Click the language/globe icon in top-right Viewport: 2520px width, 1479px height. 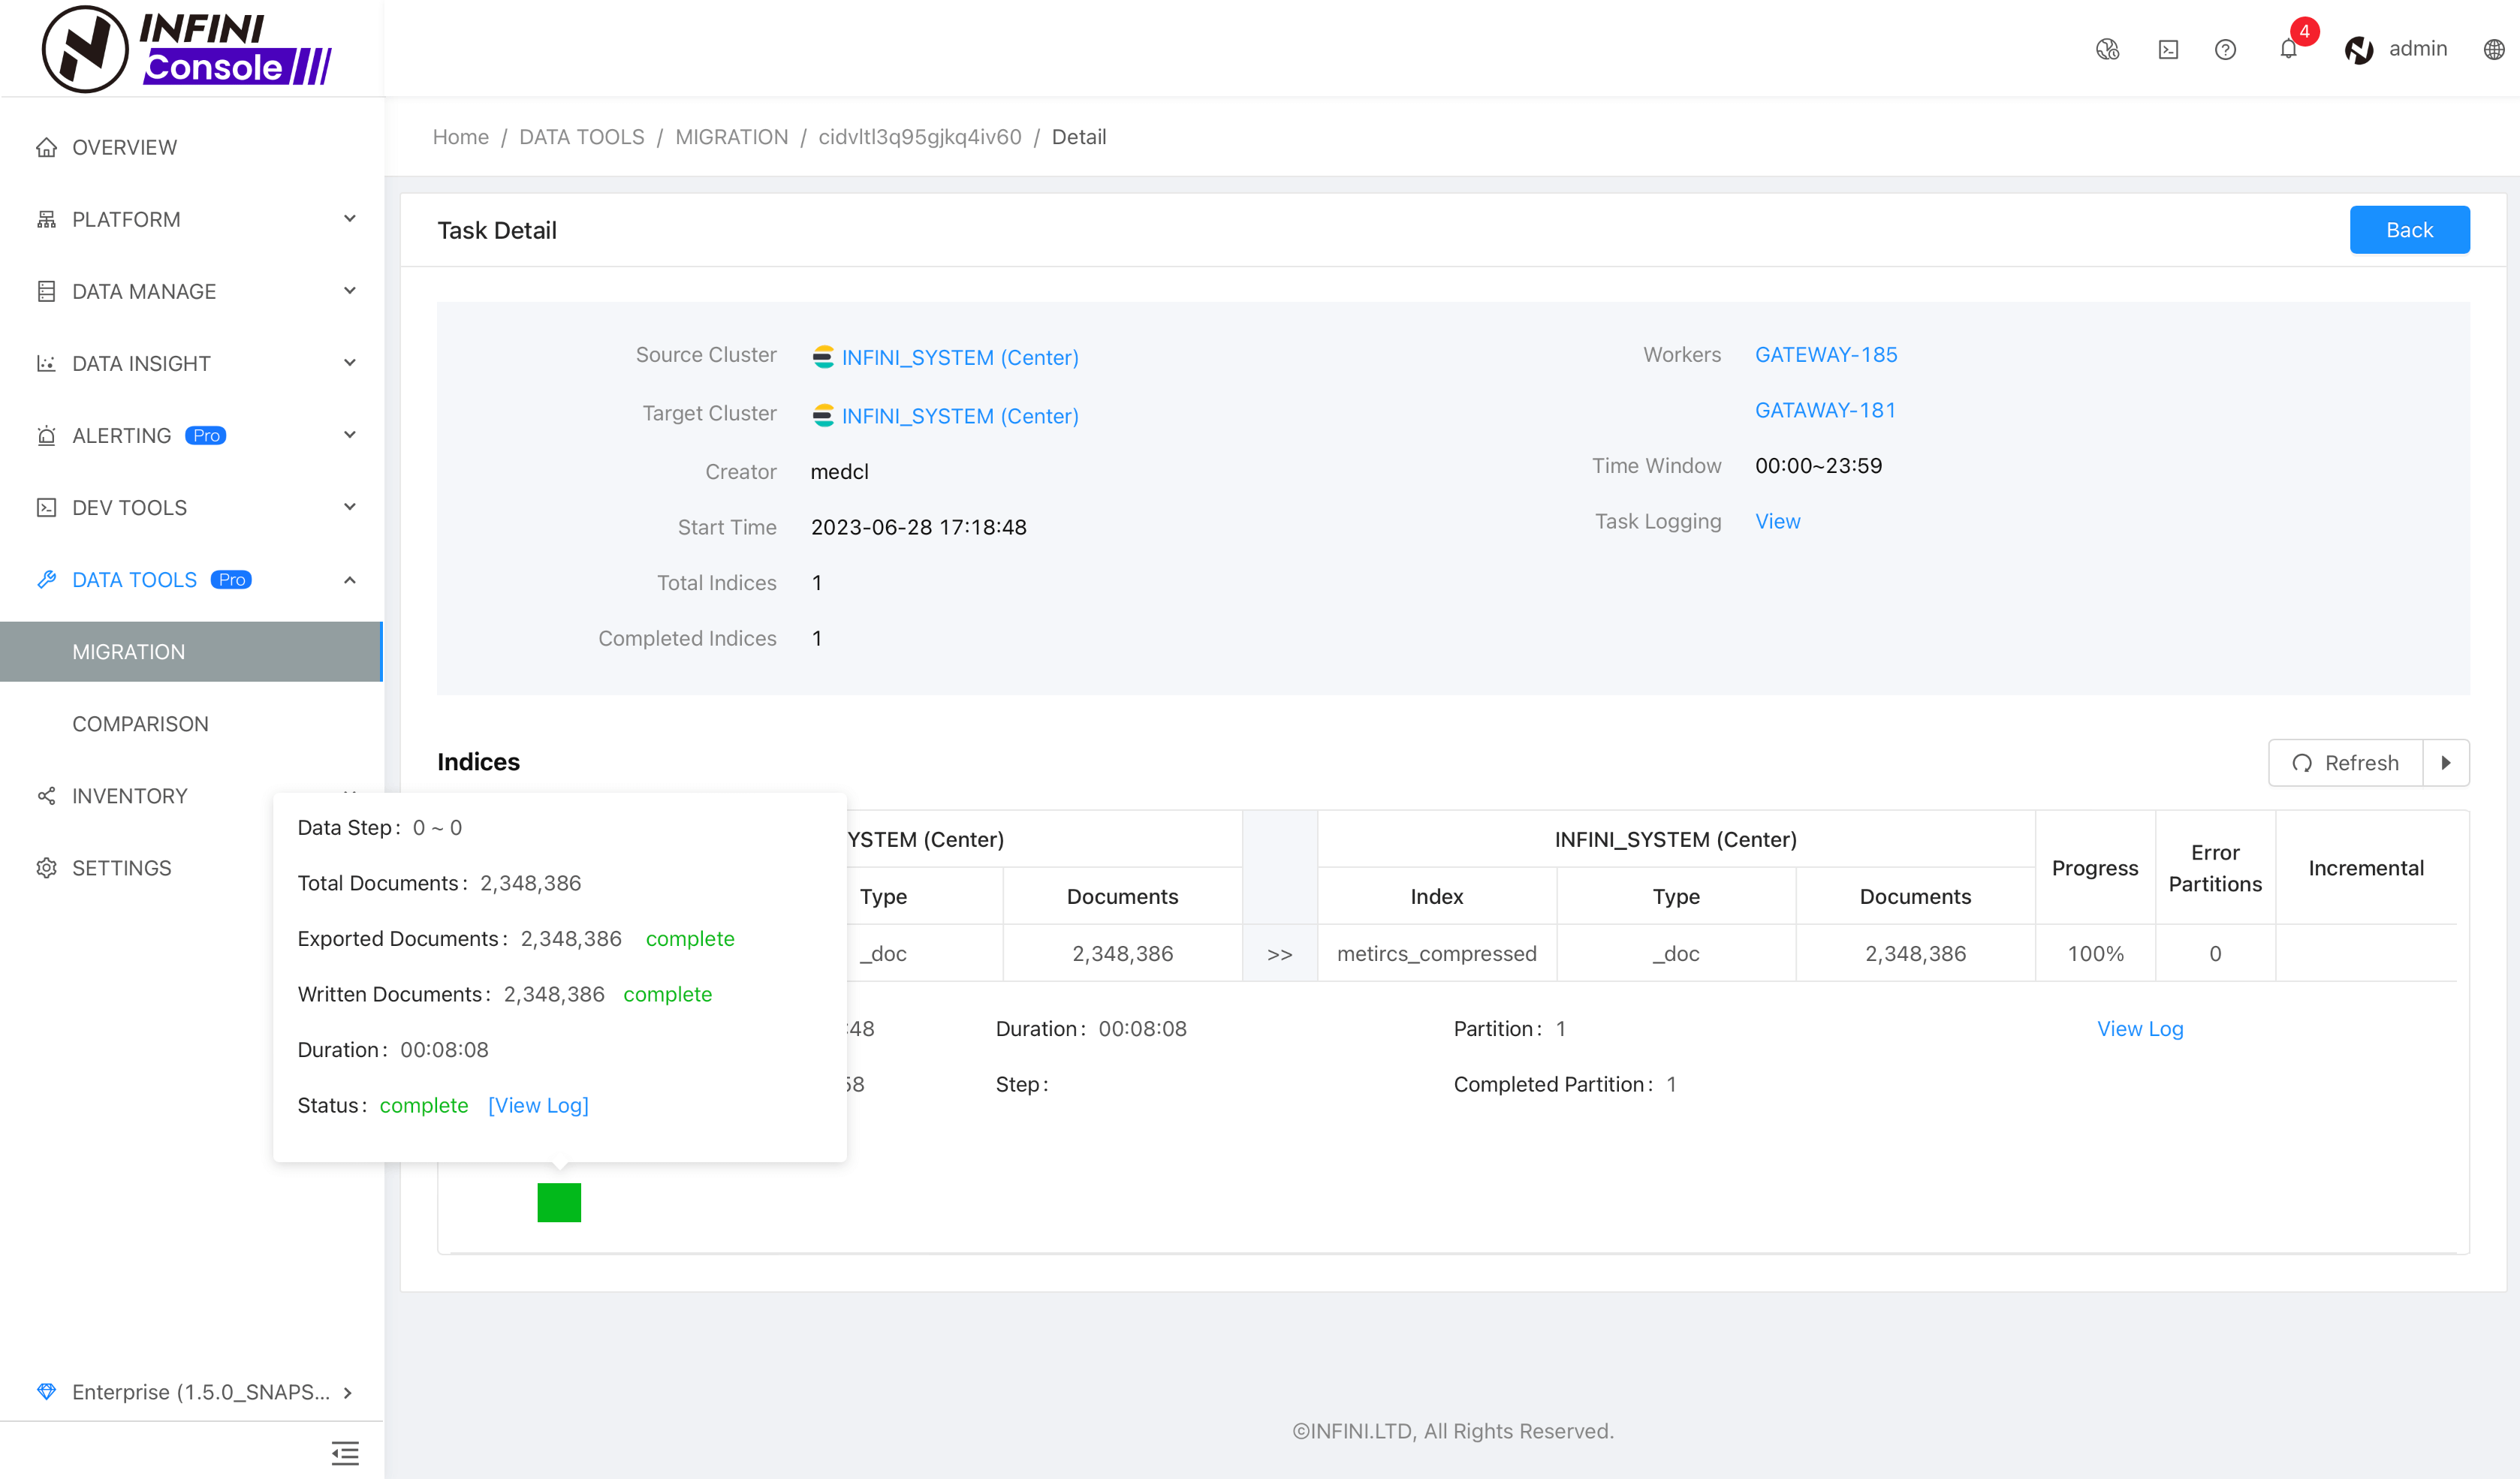click(x=2494, y=47)
